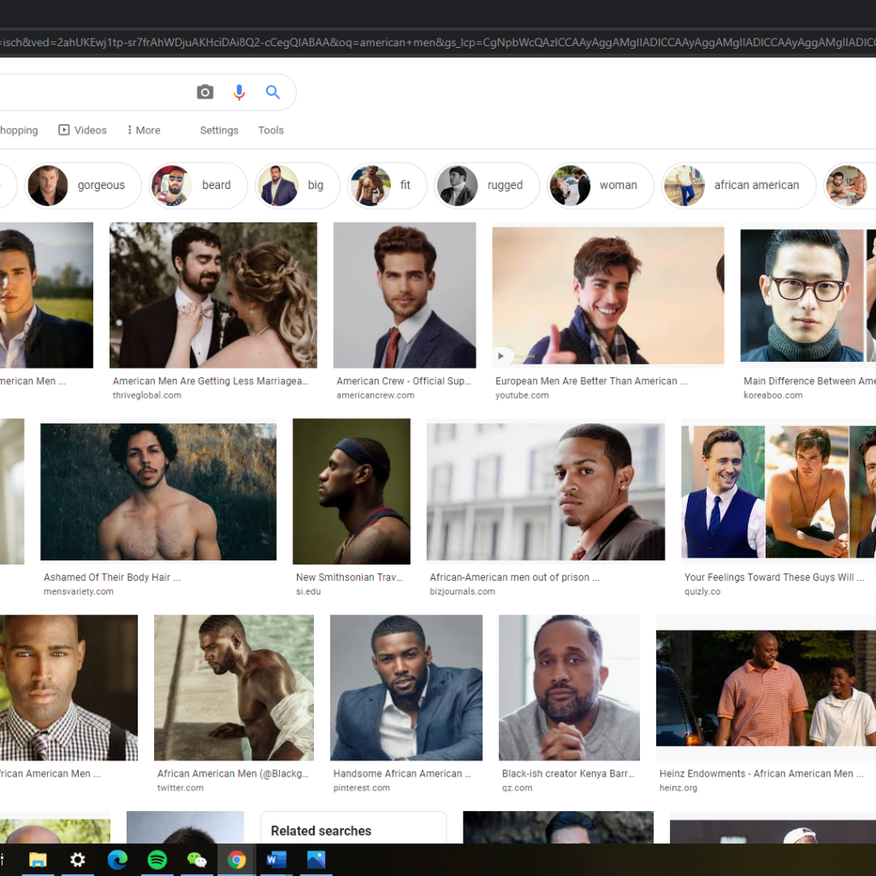The height and width of the screenshot is (876, 876).
Task: Apply the 'african american' filter chip
Action: click(x=737, y=186)
